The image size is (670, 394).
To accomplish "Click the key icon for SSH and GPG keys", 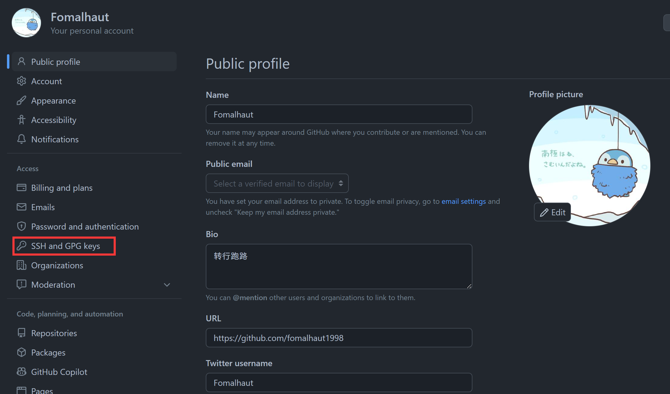I will point(21,246).
